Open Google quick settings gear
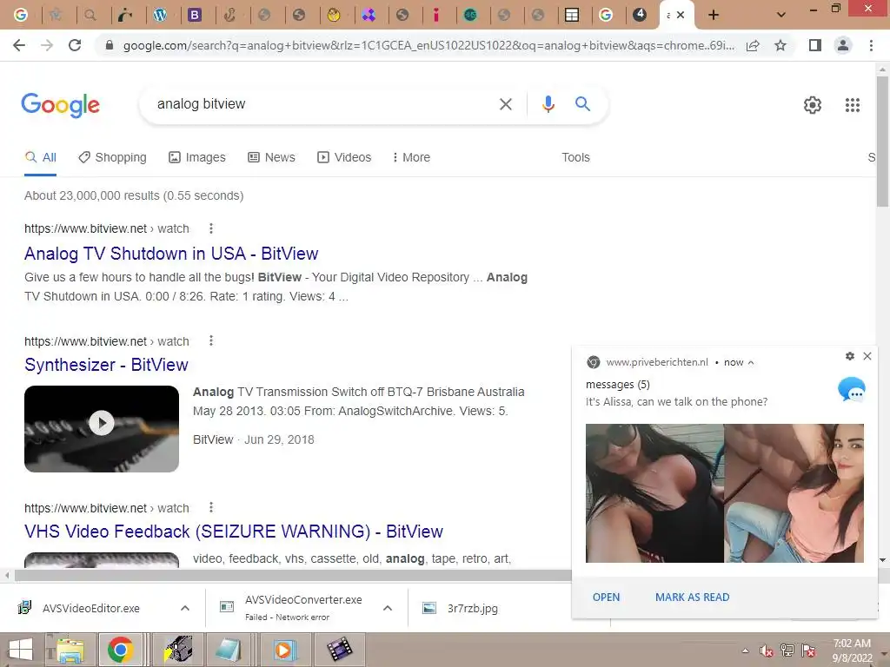This screenshot has width=890, height=667. click(813, 105)
